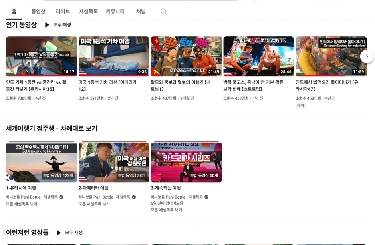Click the 28:46 duration badge

click(286, 72)
